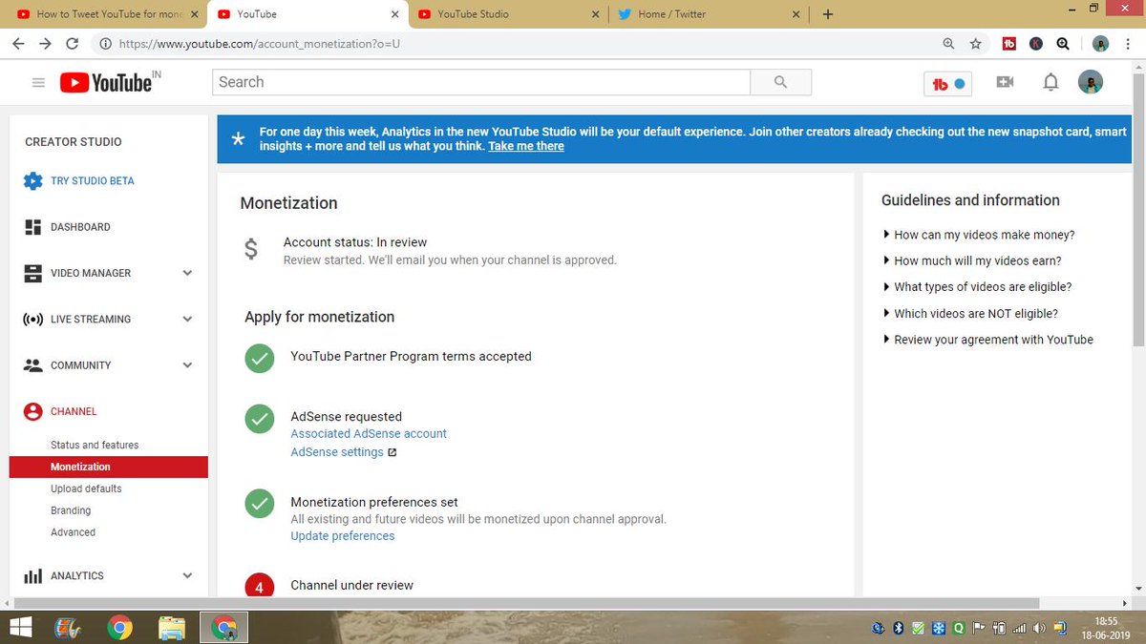Click the browser forward arrow
Image resolution: width=1146 pixels, height=644 pixels.
point(45,44)
